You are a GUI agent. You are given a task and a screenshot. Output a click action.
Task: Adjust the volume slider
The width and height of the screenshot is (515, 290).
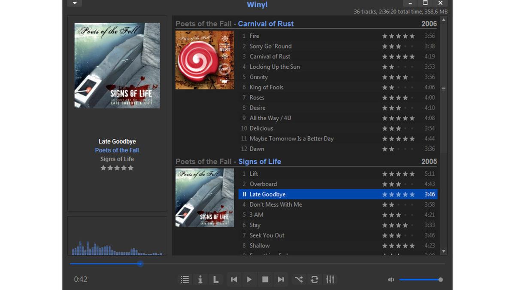click(x=421, y=279)
